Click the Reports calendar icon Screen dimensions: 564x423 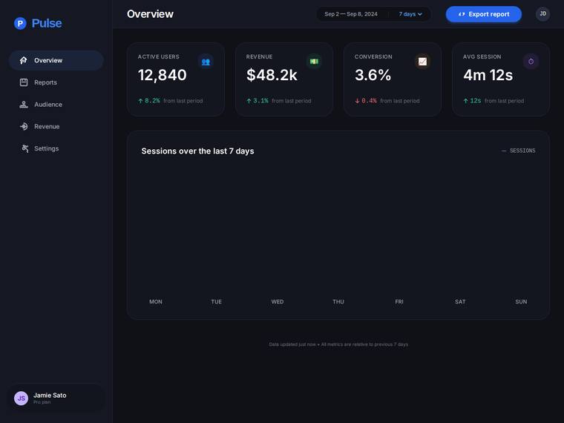[24, 82]
